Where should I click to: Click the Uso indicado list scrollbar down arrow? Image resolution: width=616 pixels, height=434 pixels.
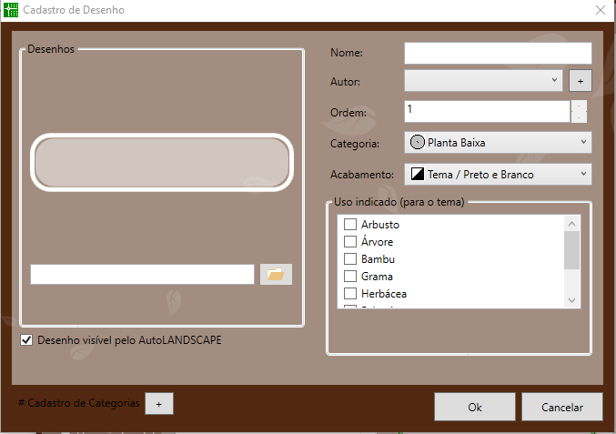[572, 300]
